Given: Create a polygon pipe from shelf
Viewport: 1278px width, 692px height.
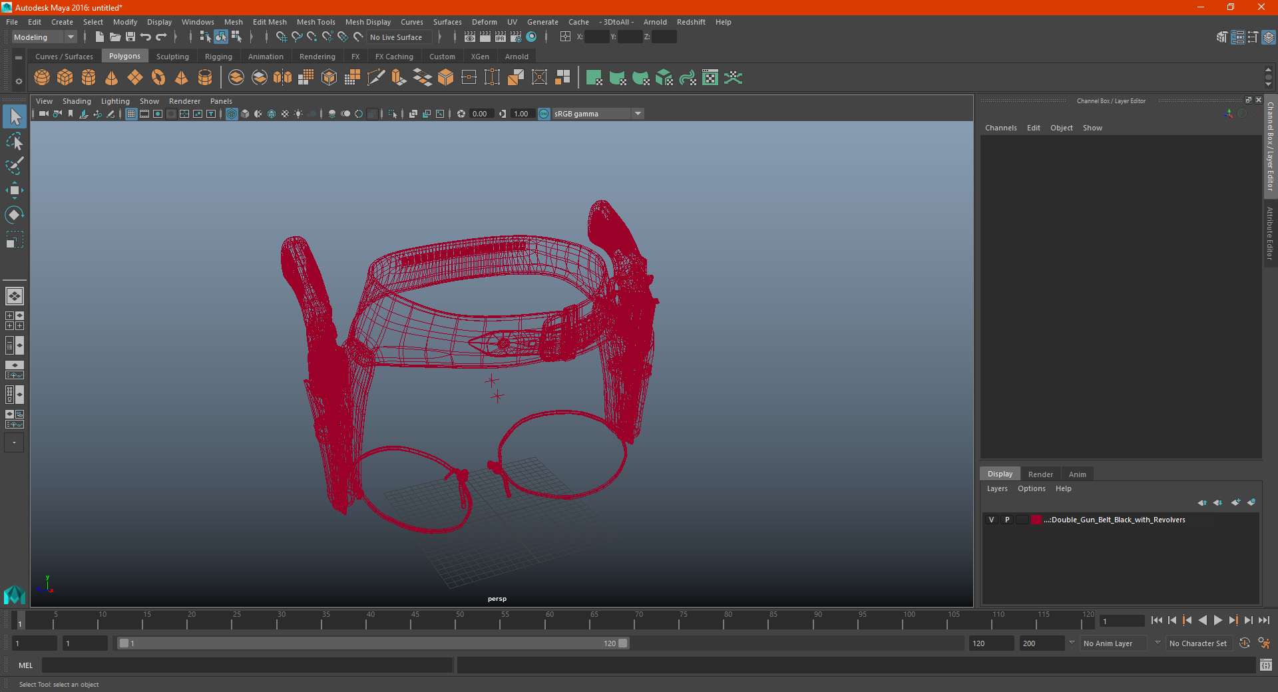Looking at the screenshot, I should tap(205, 78).
